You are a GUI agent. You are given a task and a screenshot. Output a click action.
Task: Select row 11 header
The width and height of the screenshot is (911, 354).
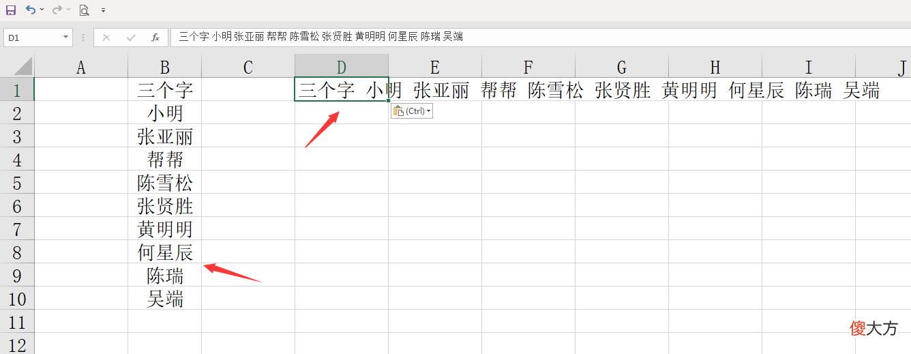pyautogui.click(x=17, y=321)
